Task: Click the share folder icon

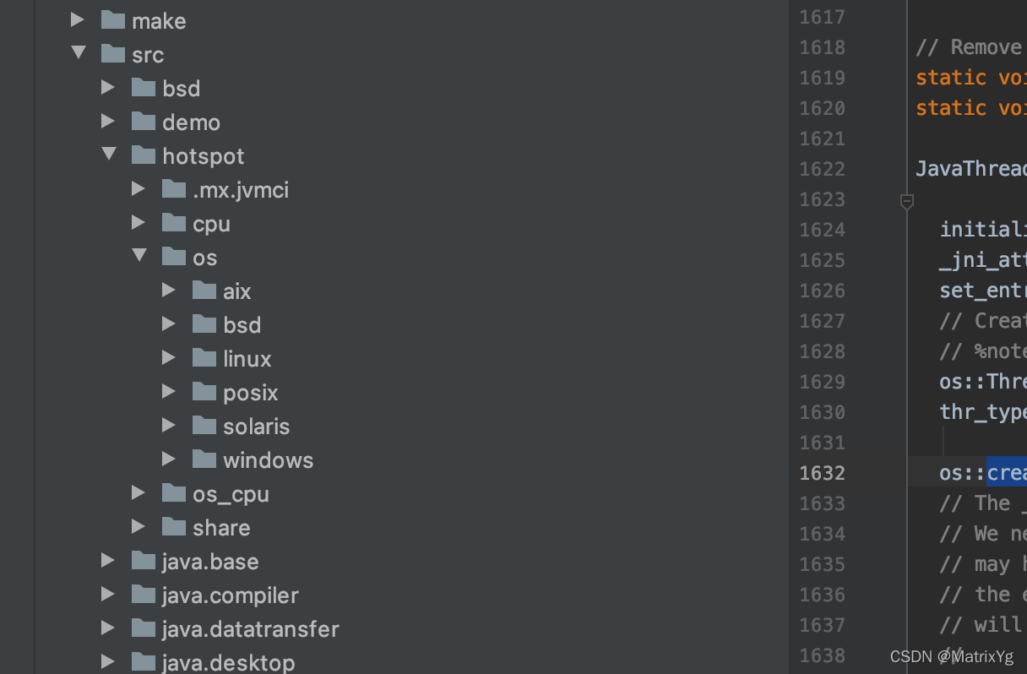Action: coord(174,527)
